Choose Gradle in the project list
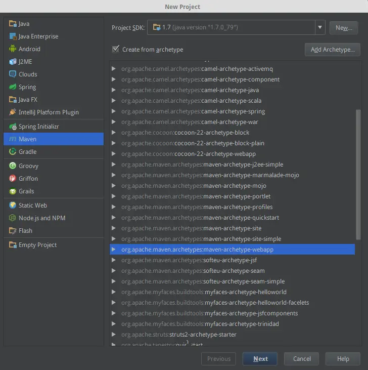This screenshot has width=368, height=370. [x=54, y=151]
